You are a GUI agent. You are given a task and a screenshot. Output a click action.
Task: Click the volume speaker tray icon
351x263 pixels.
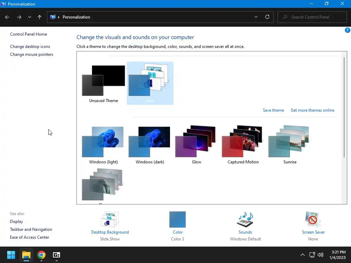coord(320,255)
